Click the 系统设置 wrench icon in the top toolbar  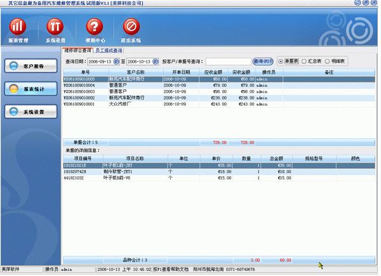pyautogui.click(x=55, y=27)
